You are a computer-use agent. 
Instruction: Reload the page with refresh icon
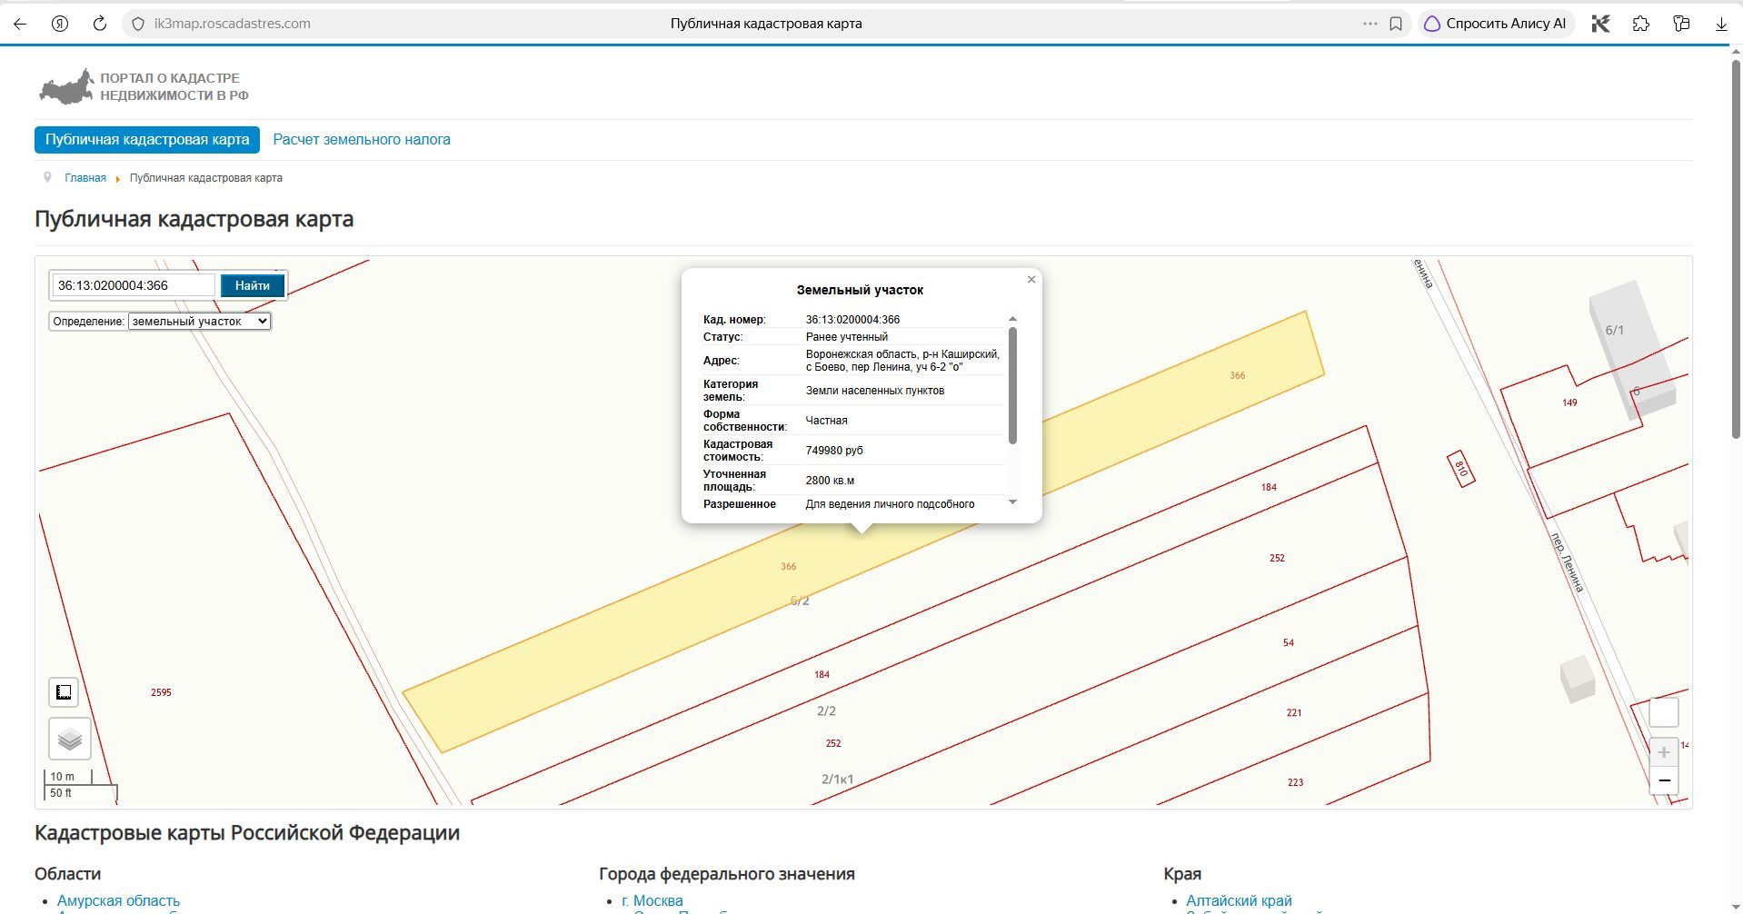100,24
